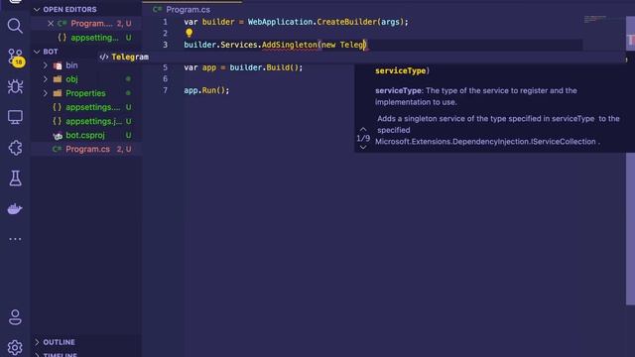Open the bot.csproj file
Image resolution: width=635 pixels, height=357 pixels.
click(86, 135)
